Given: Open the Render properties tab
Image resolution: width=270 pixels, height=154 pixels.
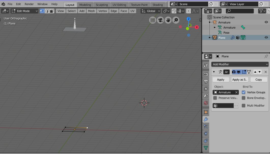Looking at the screenshot, I should (206, 74).
